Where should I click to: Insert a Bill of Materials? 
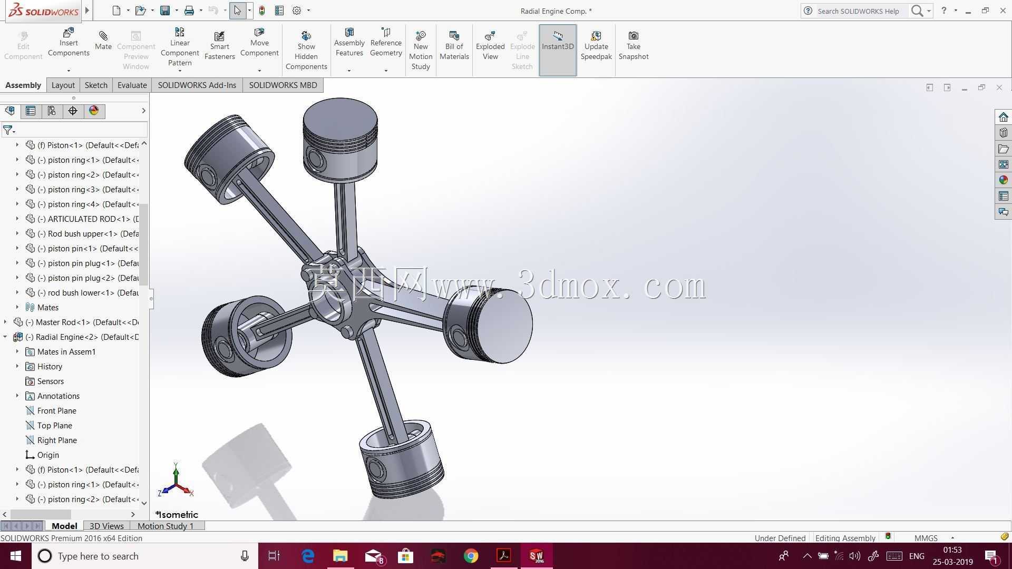pos(454,45)
